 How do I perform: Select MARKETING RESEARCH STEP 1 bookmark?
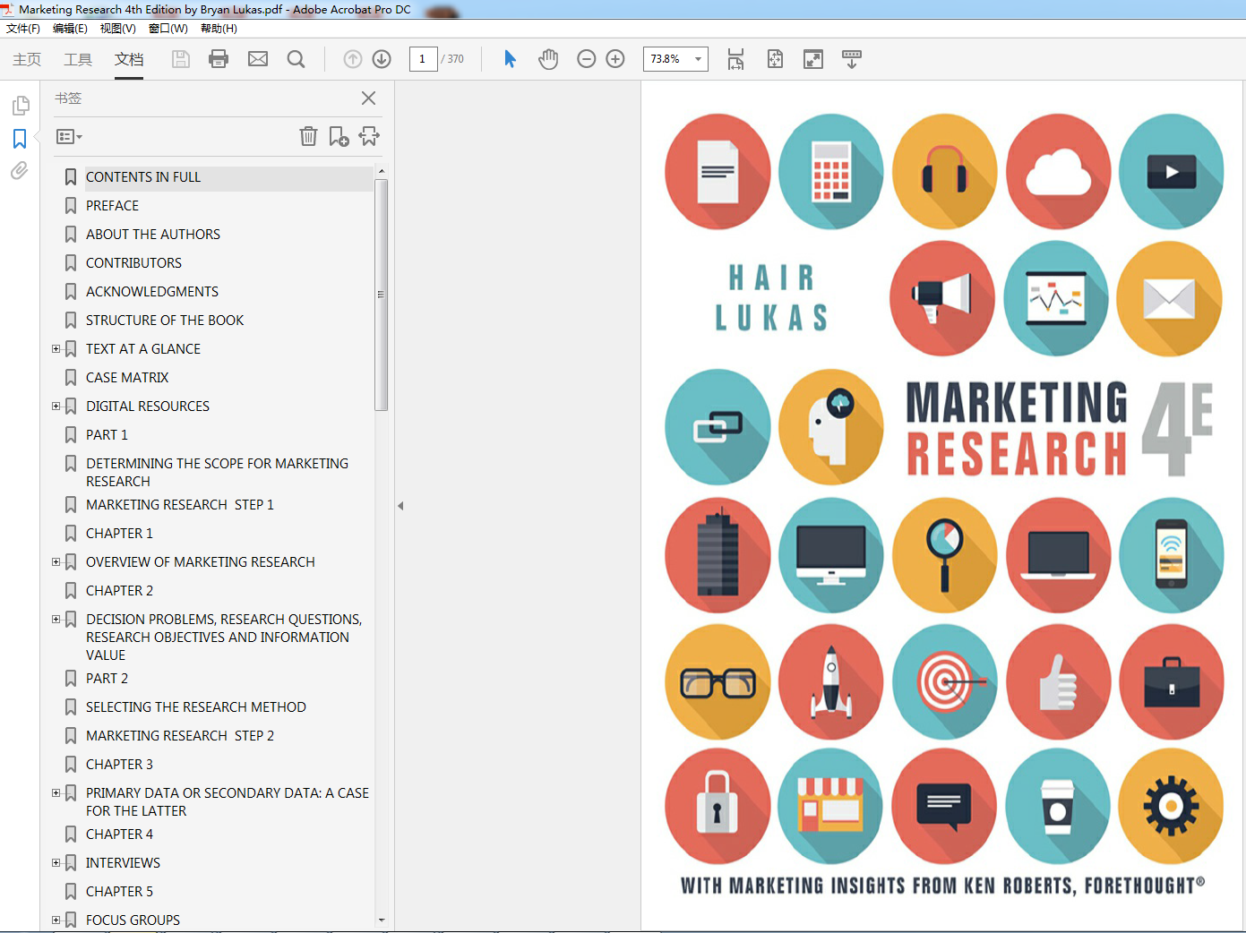(180, 505)
